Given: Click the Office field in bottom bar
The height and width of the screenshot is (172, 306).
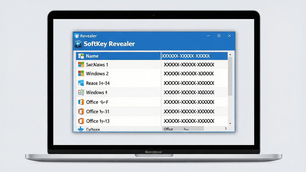Looking at the screenshot, I should pos(183,129).
